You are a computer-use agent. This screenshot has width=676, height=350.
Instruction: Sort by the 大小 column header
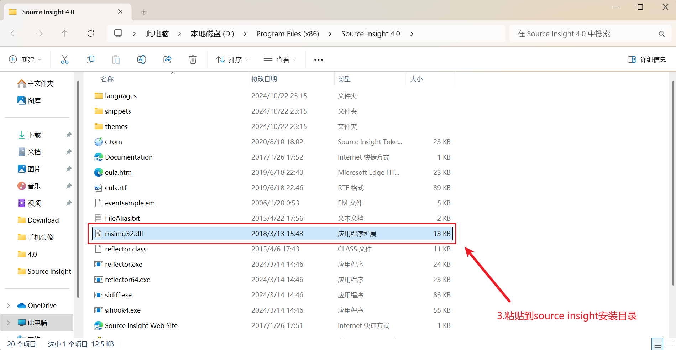click(x=416, y=79)
